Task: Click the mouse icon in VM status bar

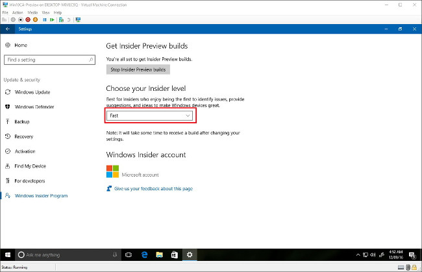Action: pos(408,267)
